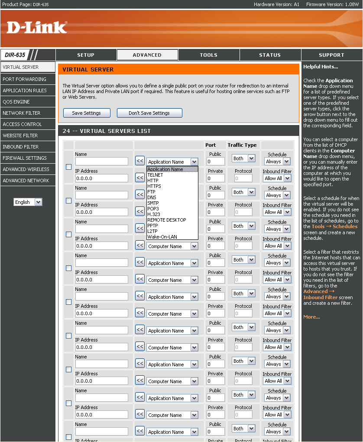The image size is (363, 442).
Task: Enable the seventh virtual server entry checkbox
Action: [x=68, y=370]
